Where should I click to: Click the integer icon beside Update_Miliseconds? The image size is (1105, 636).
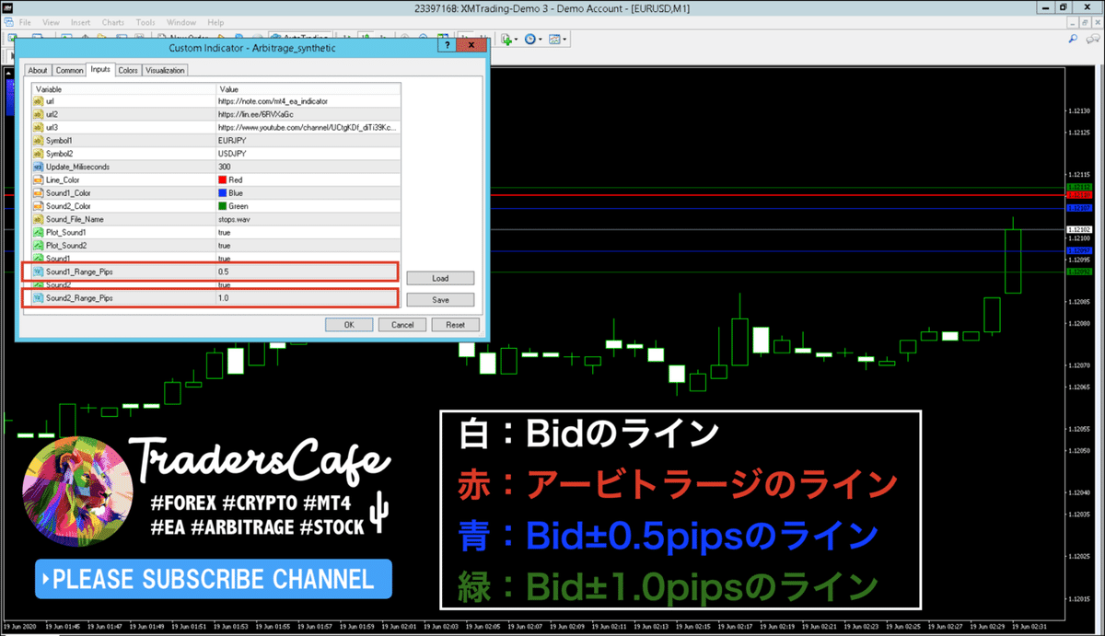tap(38, 167)
